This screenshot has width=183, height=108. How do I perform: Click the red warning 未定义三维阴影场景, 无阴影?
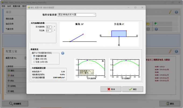click(x=158, y=60)
